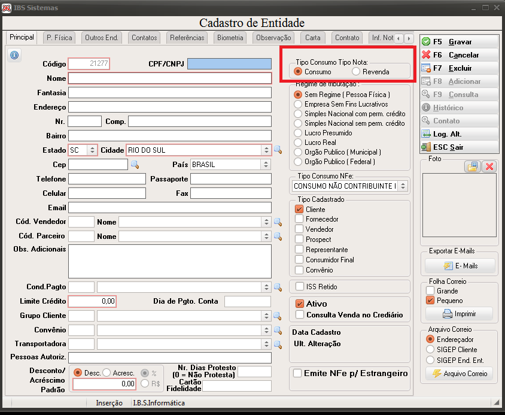The image size is (505, 415).
Task: Open the Cidade dropdown arrow
Action: click(266, 150)
